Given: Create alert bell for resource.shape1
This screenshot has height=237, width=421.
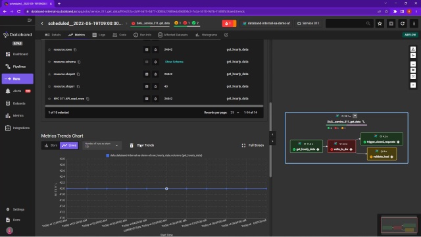Looking at the screenshot, I should point(155,86).
